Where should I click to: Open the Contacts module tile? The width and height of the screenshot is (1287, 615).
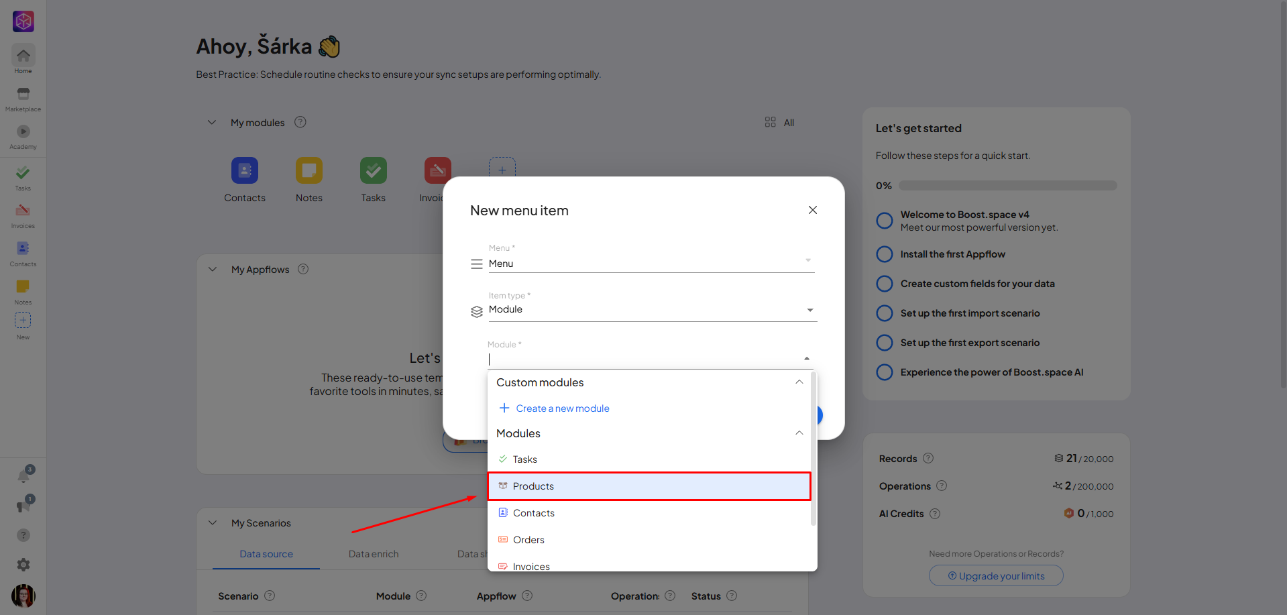(245, 180)
